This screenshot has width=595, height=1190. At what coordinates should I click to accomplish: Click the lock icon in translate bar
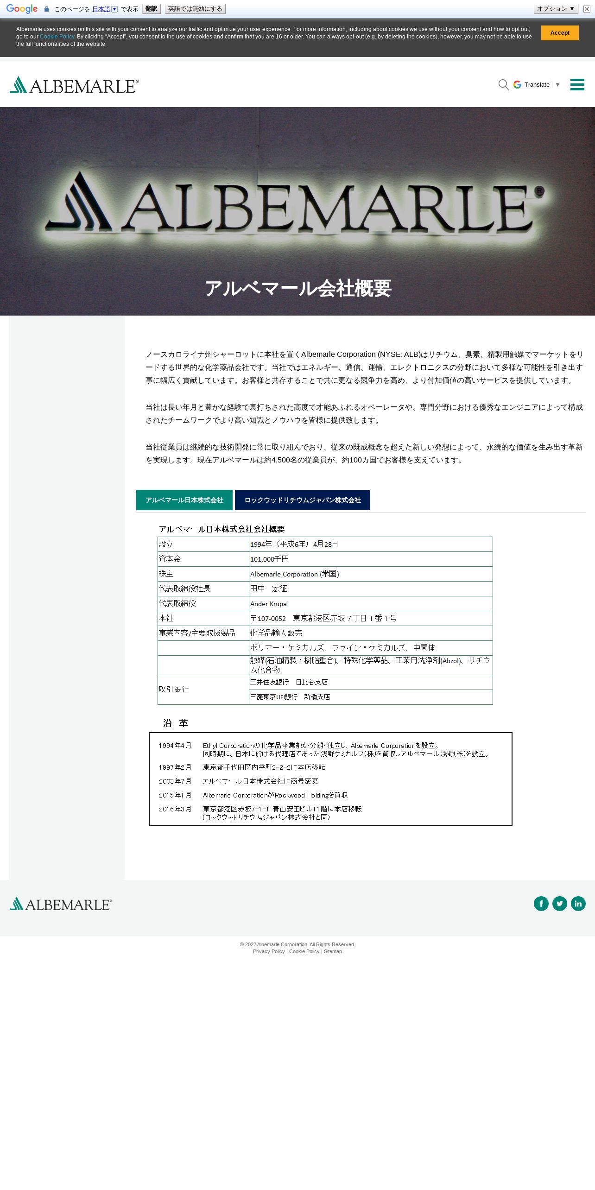click(x=46, y=9)
